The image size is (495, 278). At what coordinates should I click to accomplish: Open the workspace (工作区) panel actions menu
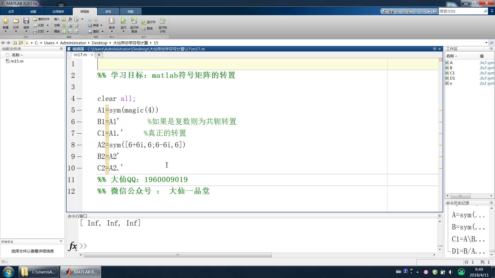(491, 49)
